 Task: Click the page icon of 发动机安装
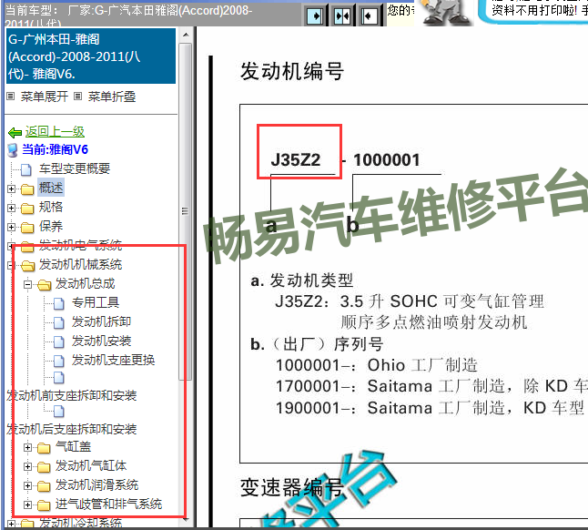coord(59,341)
